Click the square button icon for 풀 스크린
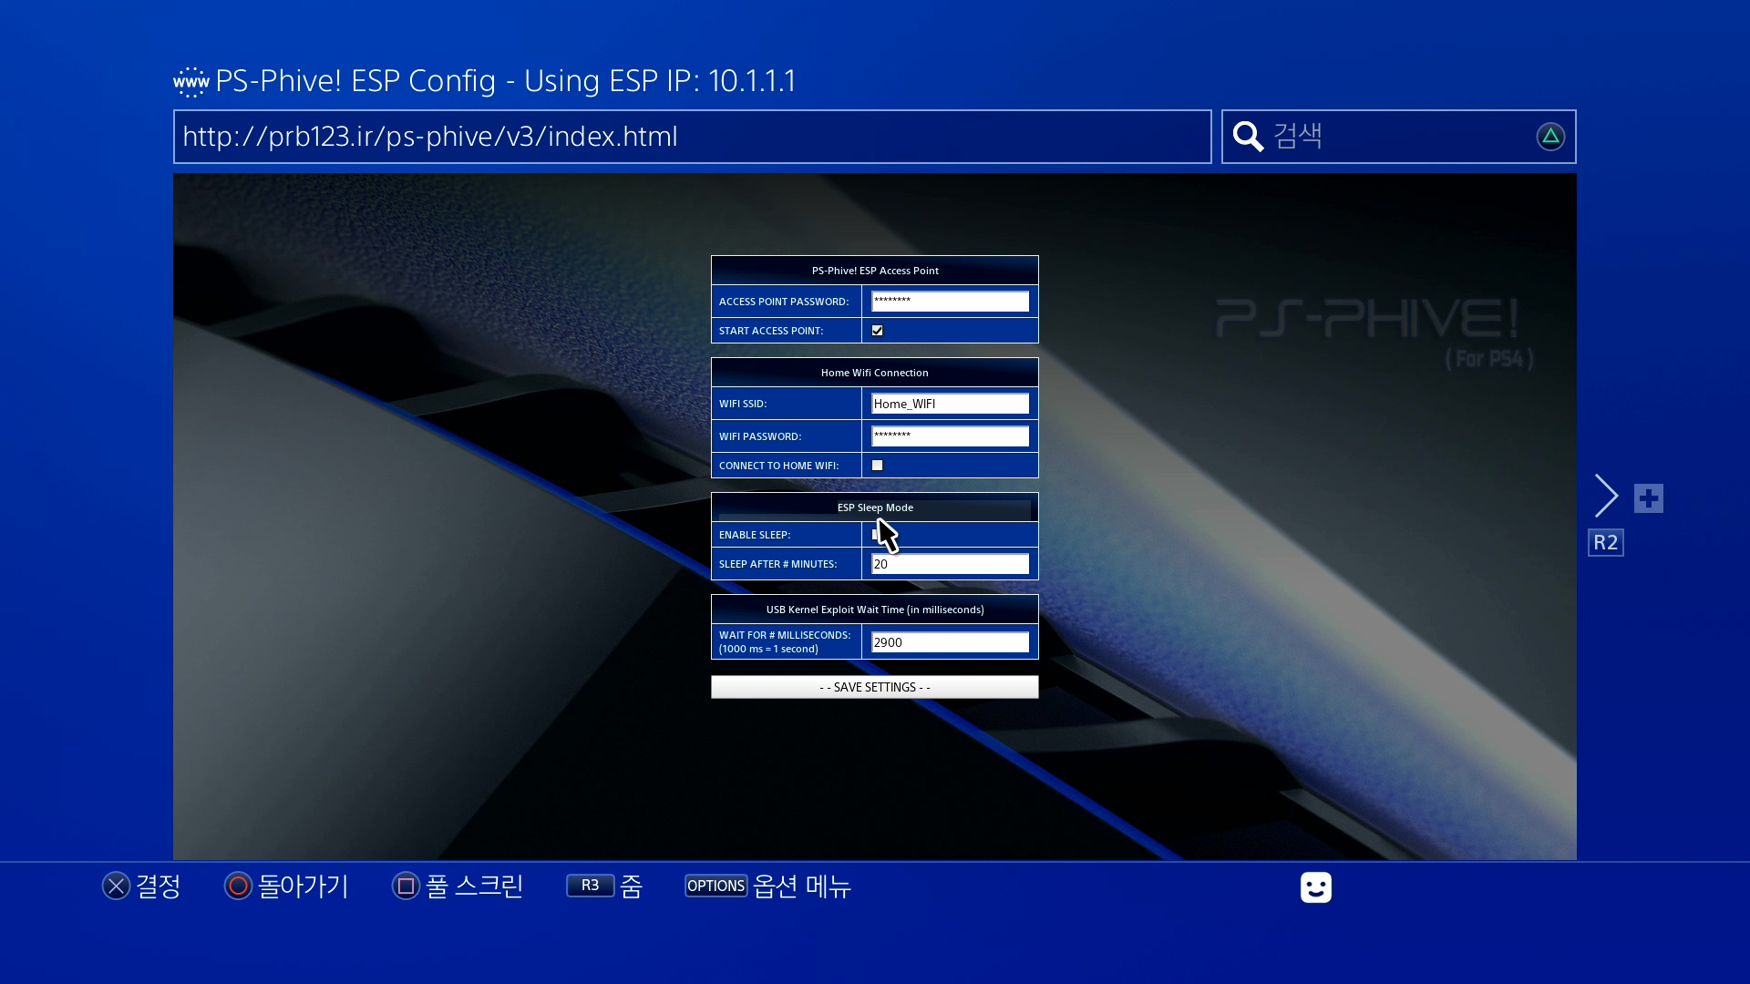Image resolution: width=1750 pixels, height=984 pixels. [x=407, y=886]
